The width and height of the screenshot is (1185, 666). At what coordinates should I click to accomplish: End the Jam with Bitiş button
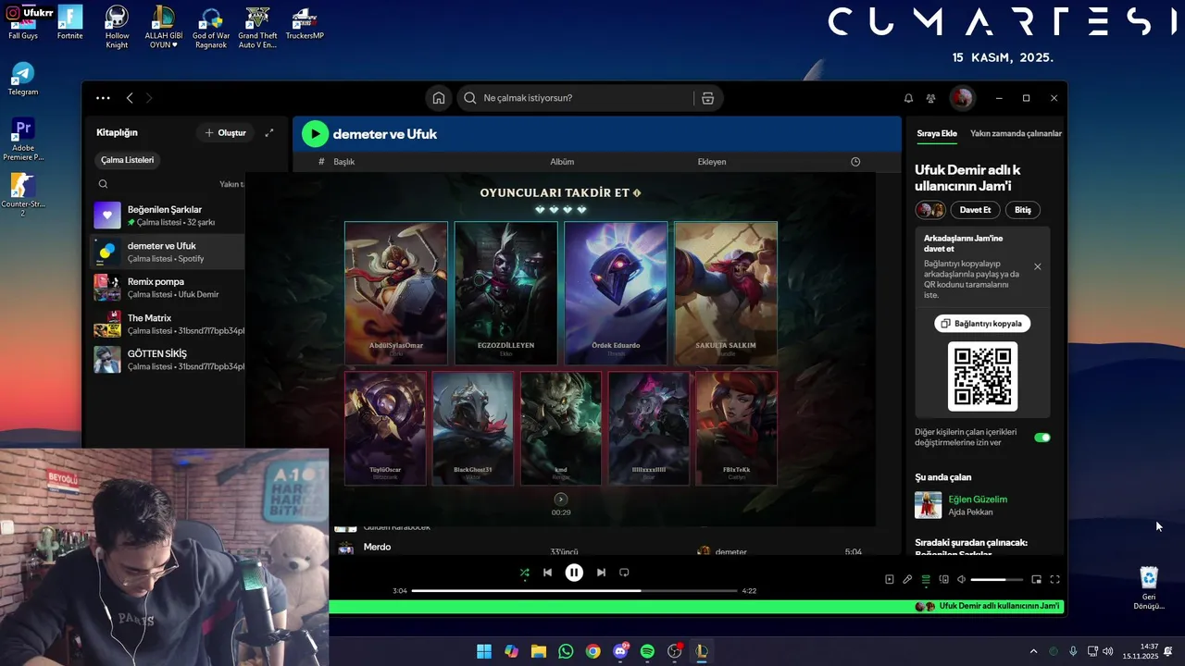click(x=1022, y=210)
